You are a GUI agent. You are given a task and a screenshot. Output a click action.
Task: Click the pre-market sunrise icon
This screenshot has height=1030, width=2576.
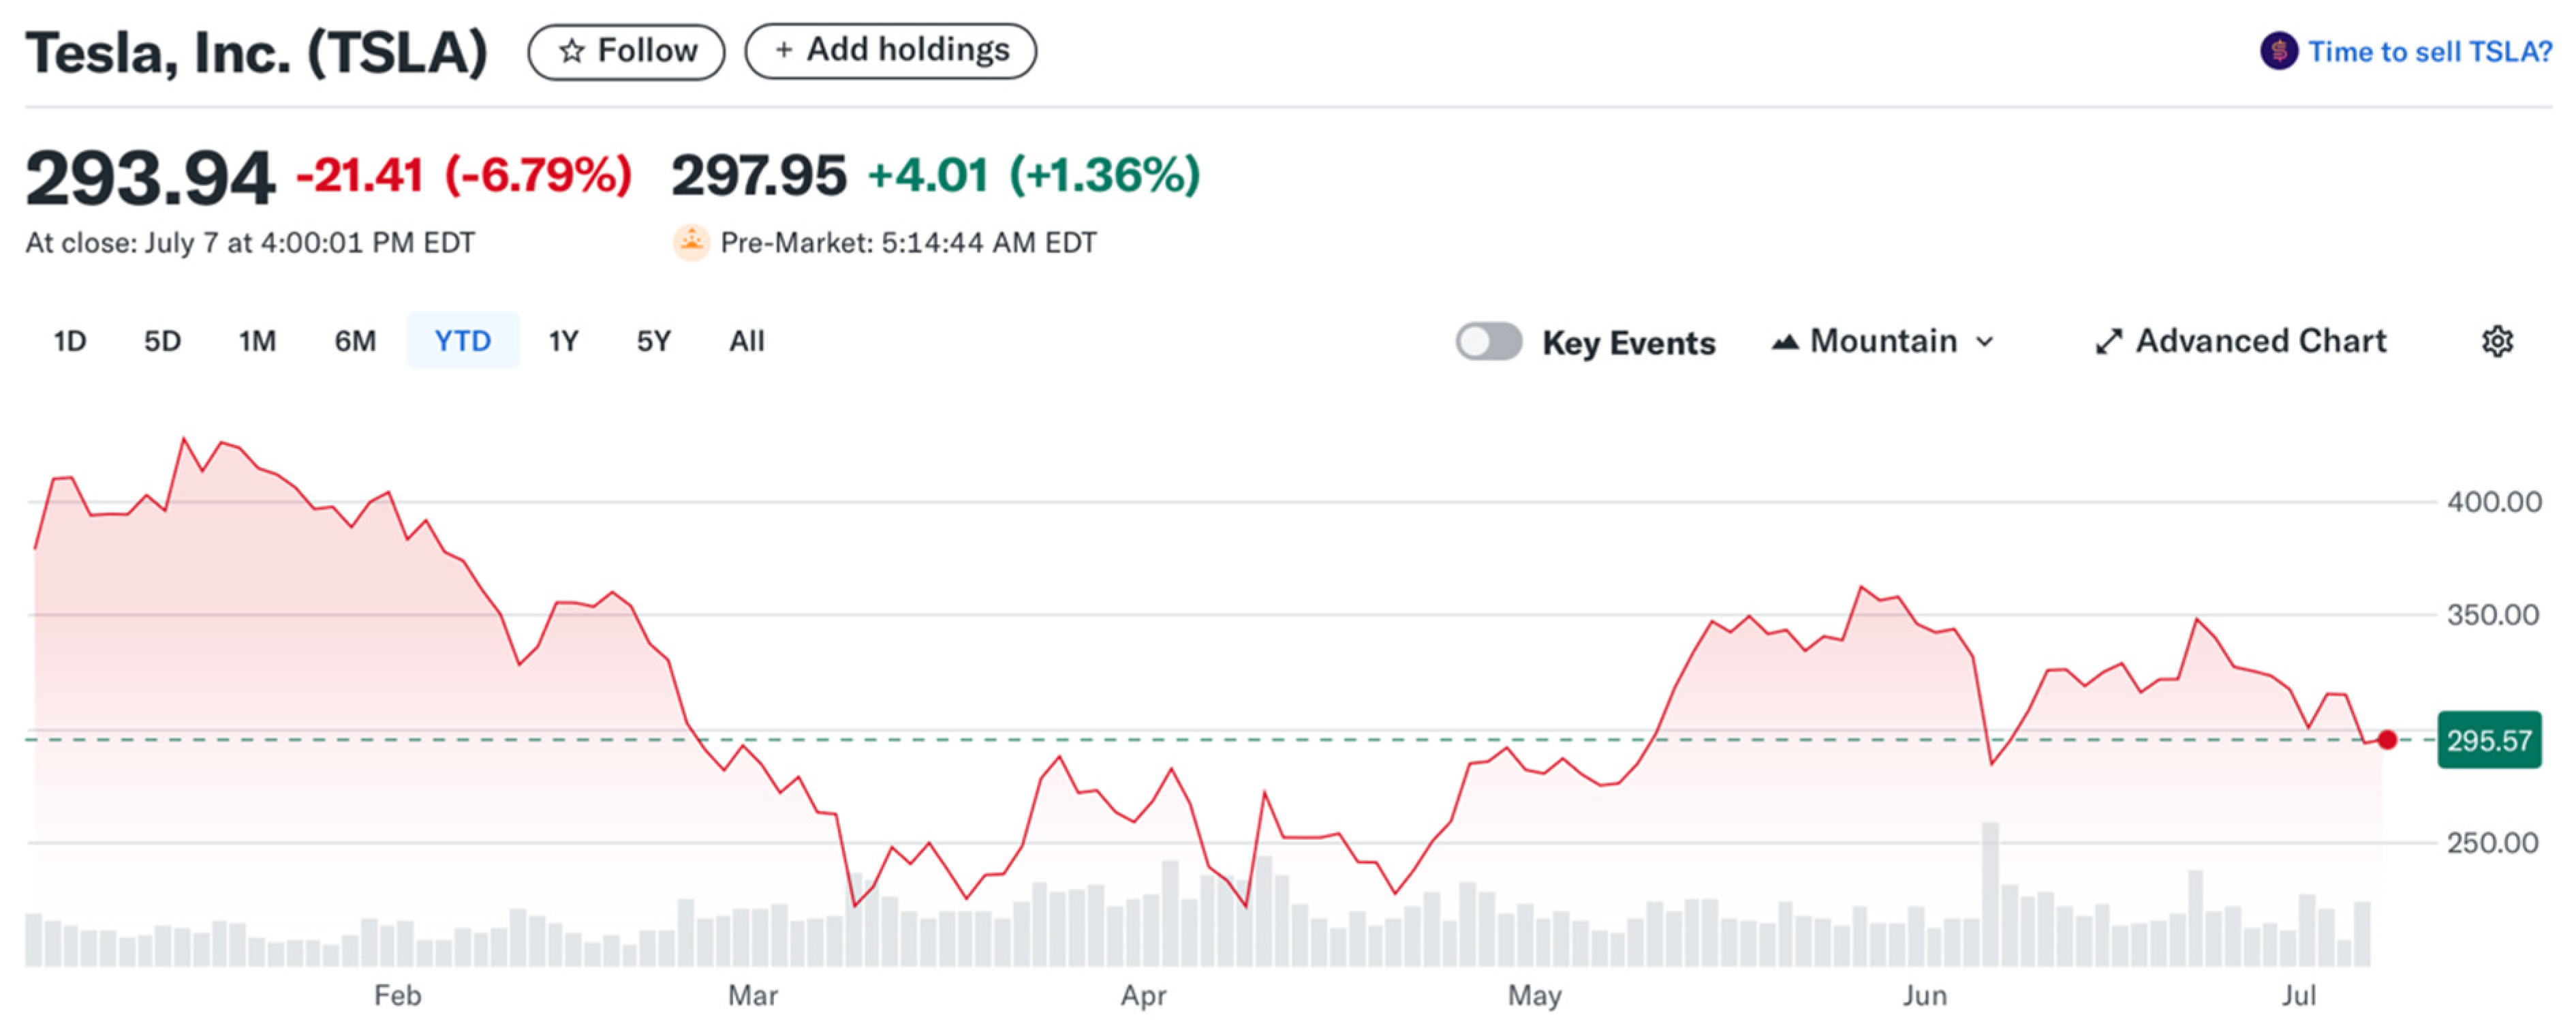click(691, 242)
